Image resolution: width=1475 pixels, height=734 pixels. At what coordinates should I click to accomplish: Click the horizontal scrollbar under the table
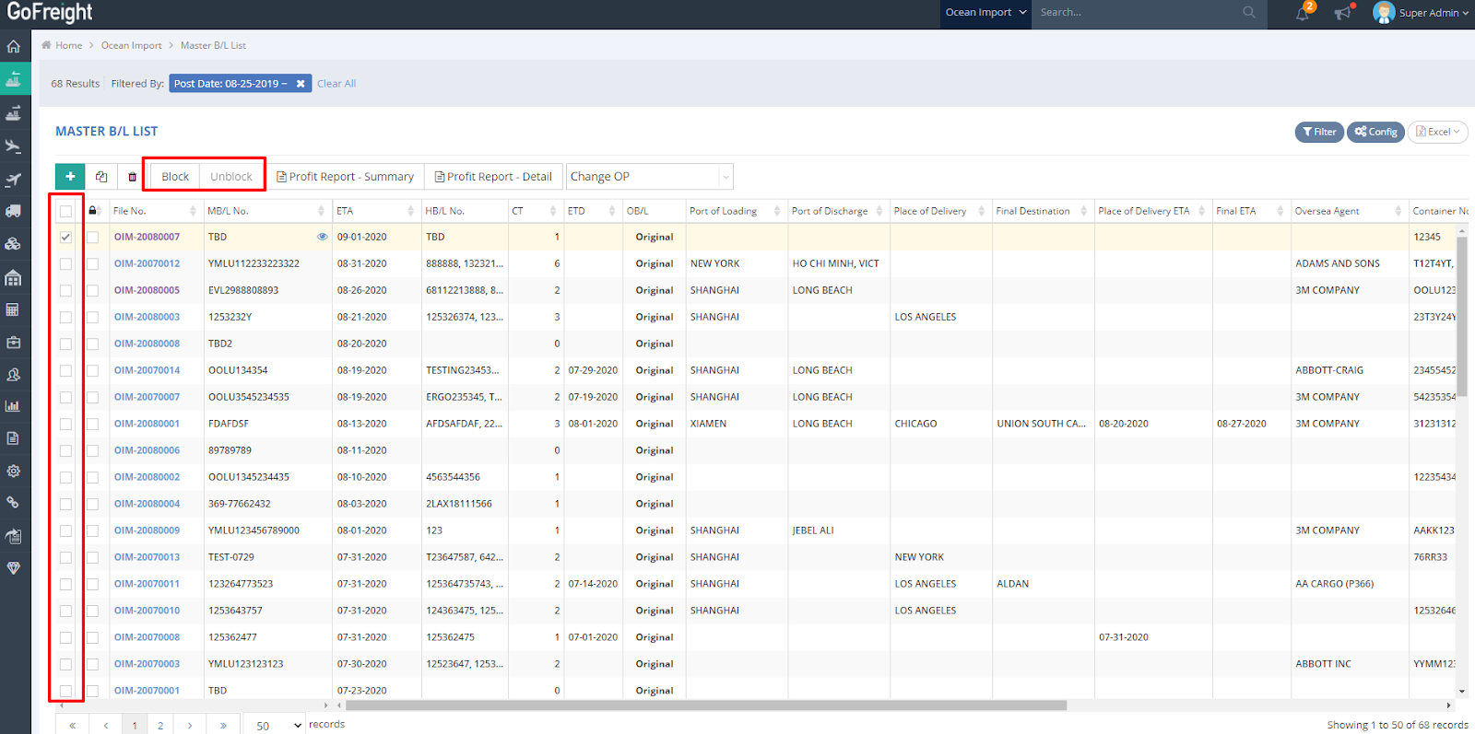coord(705,705)
